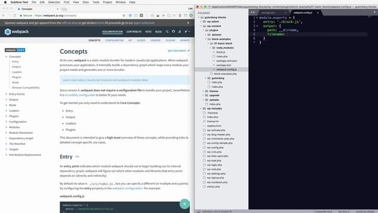This screenshot has width=378, height=213.
Task: Click the browser back arrow
Action: 4,15
